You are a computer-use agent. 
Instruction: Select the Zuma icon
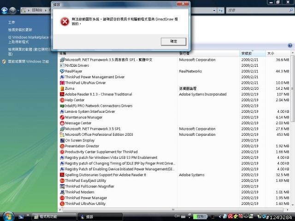click(62, 88)
